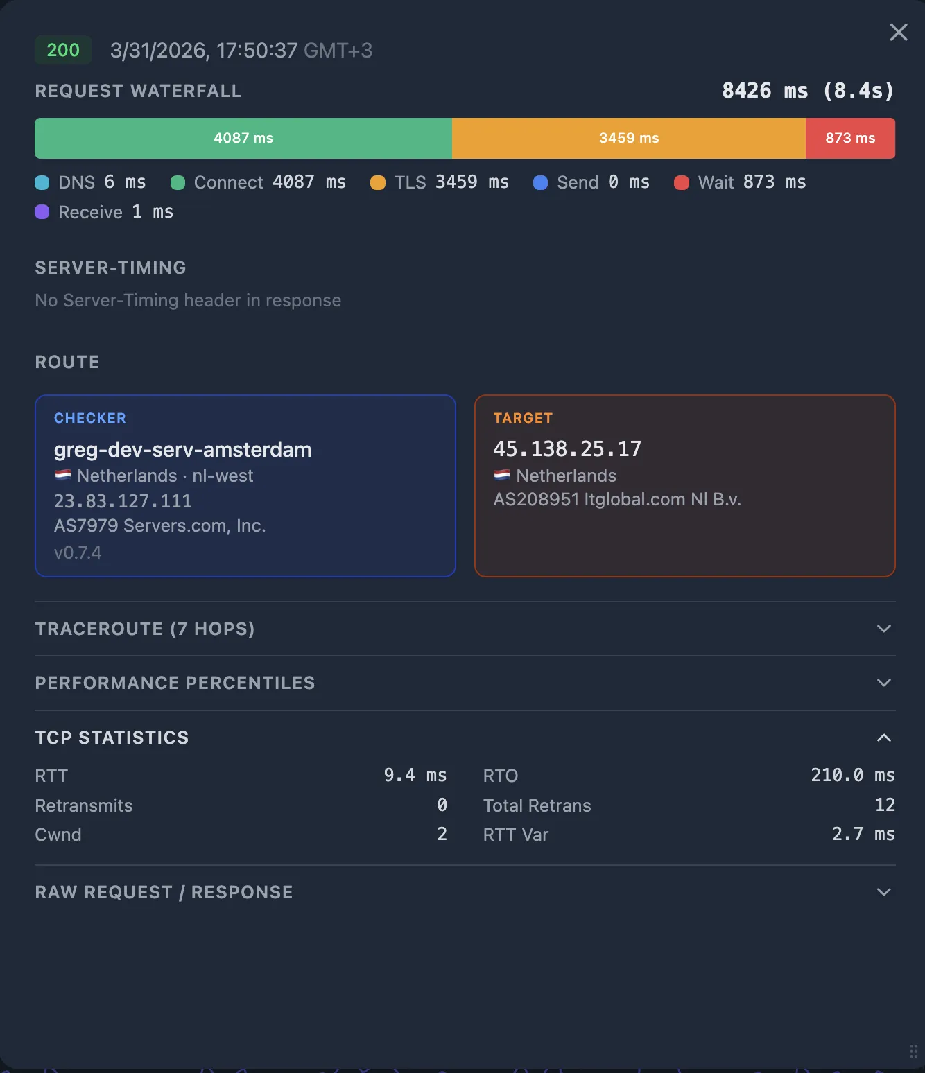Expand the Raw Request / Response section
925x1073 pixels.
(x=883, y=892)
